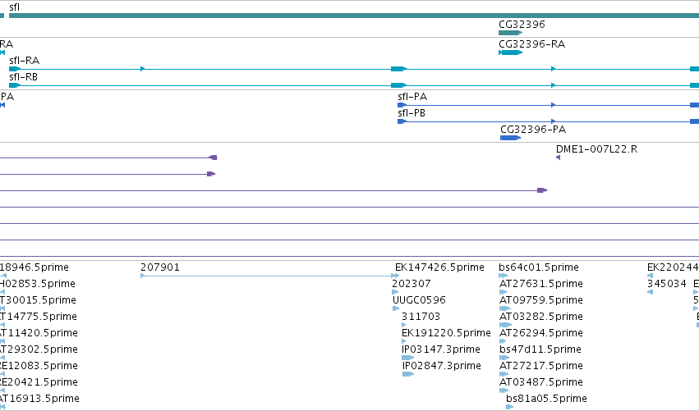Select the T30015.5prime EST label
Image resolution: width=699 pixels, height=411 pixels.
pyautogui.click(x=39, y=300)
